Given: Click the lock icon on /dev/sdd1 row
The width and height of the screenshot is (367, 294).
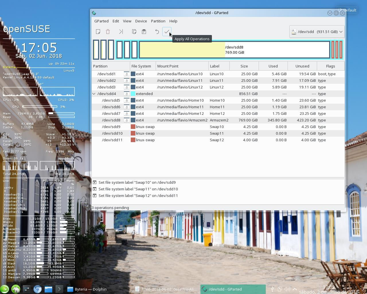Looking at the screenshot, I should coord(126,74).
